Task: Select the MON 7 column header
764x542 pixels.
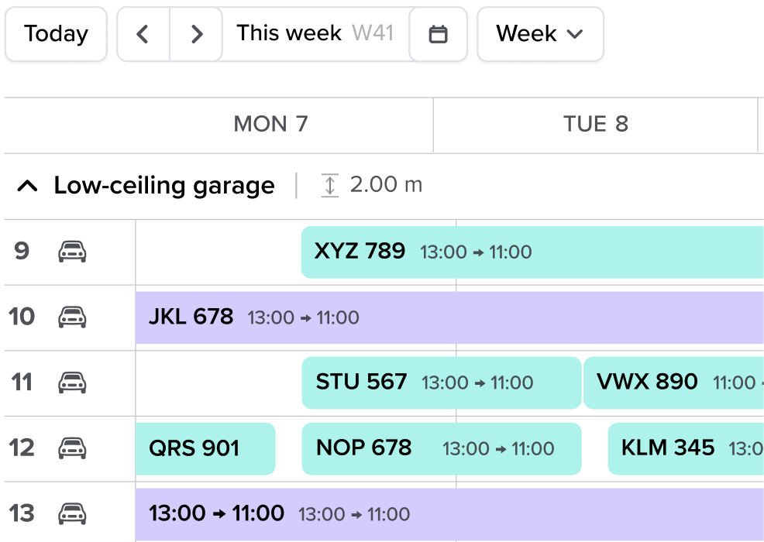Action: 270,125
